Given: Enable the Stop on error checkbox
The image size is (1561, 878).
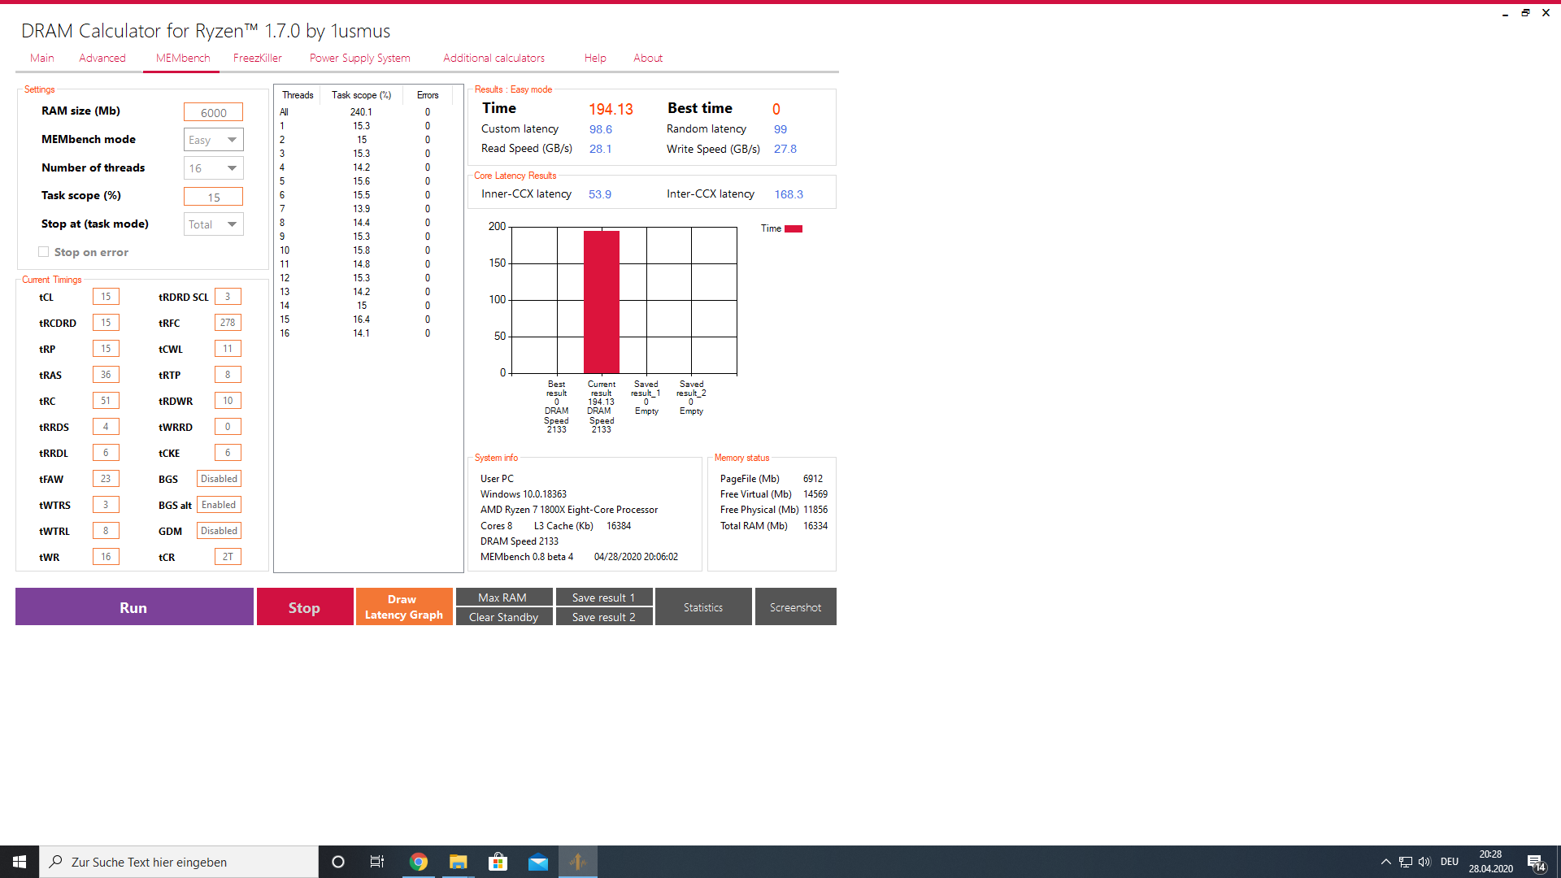Looking at the screenshot, I should 44,252.
